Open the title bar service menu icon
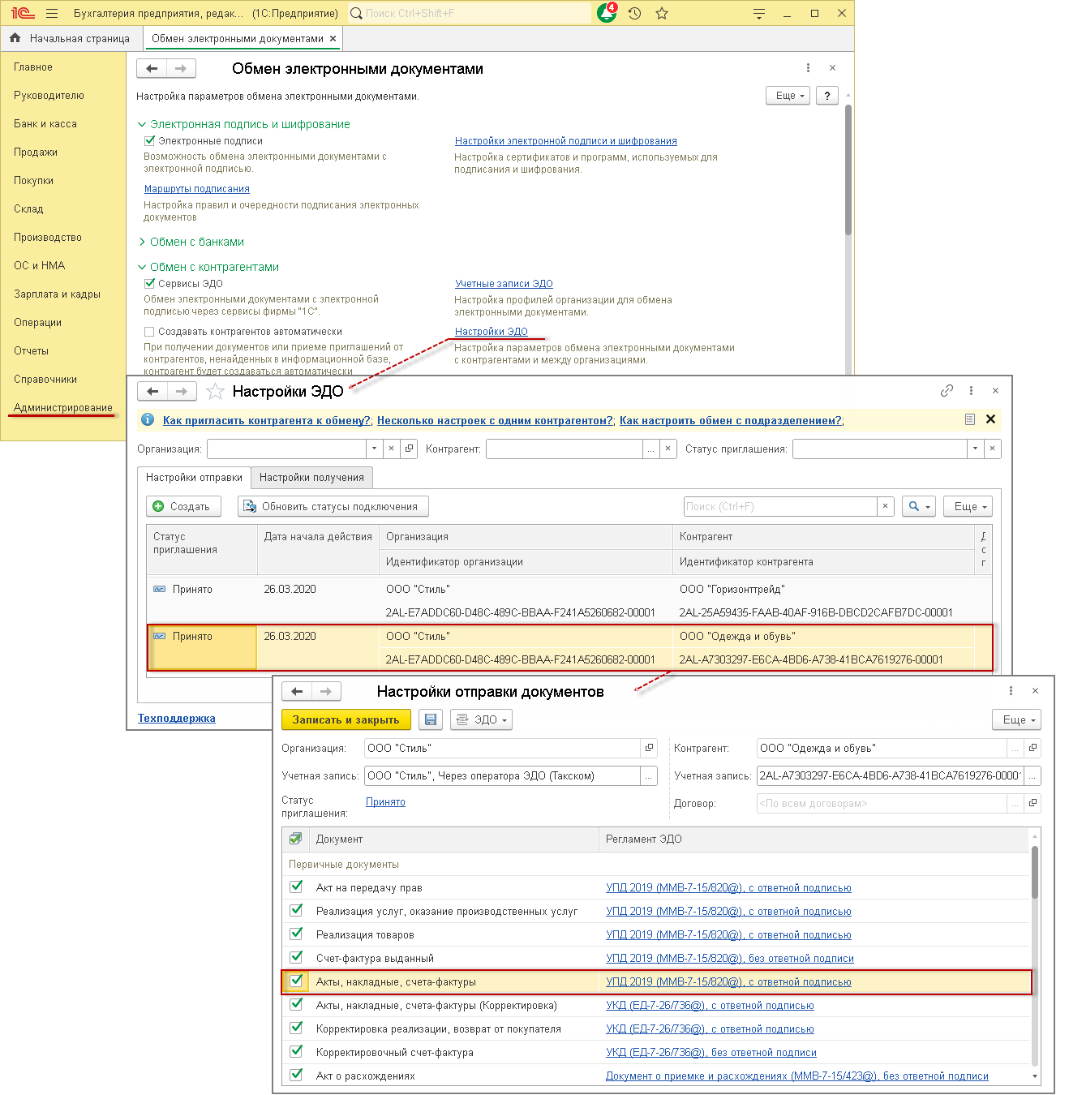Image resolution: width=1069 pixels, height=1095 pixels. tap(759, 13)
